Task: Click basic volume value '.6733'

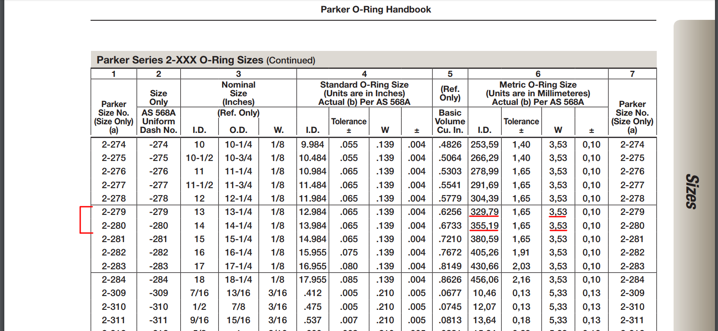Action: [x=450, y=226]
